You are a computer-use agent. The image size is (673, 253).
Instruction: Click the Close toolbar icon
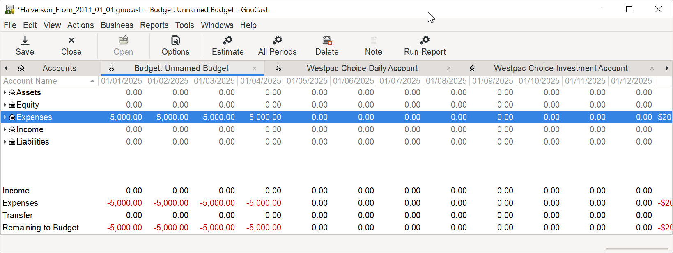point(71,40)
